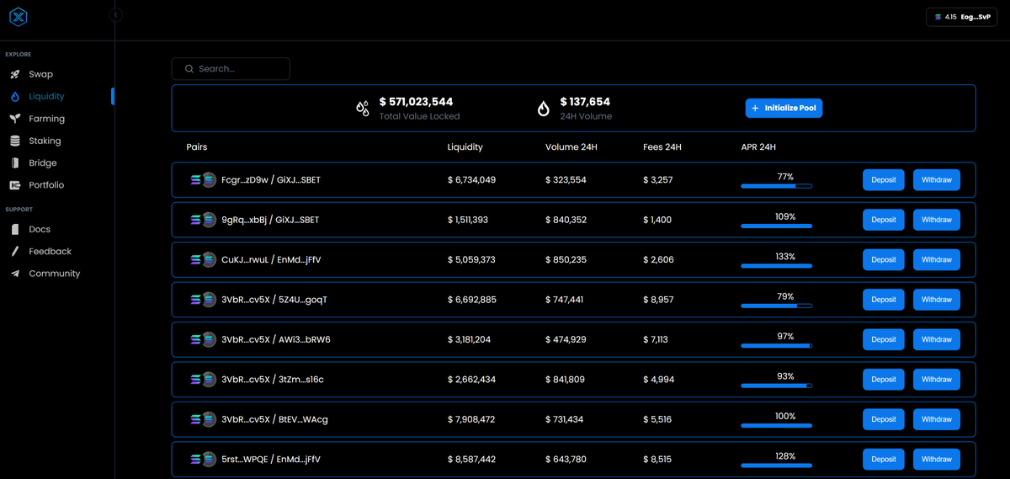
Task: Open the Feedback link
Action: coord(50,251)
